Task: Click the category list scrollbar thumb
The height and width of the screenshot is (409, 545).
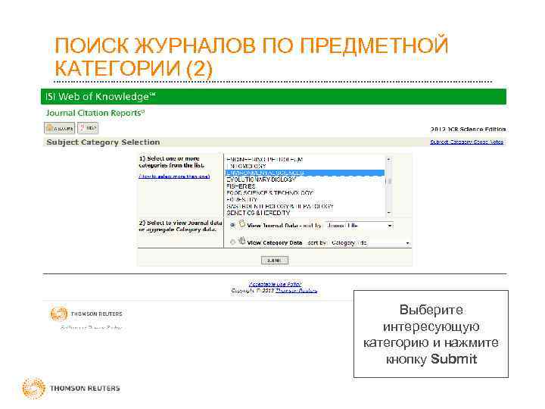Action: pos(389,181)
